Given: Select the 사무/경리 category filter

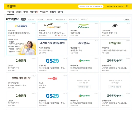Looking at the screenshot, I should pos(31,19).
